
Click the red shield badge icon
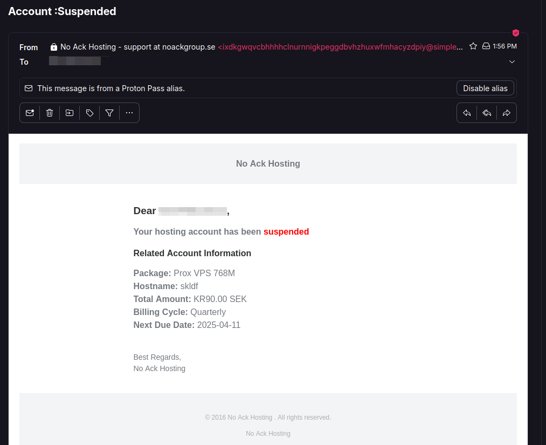coord(516,33)
